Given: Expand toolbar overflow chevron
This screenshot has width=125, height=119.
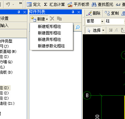Looking at the screenshot, I should [21, 3].
